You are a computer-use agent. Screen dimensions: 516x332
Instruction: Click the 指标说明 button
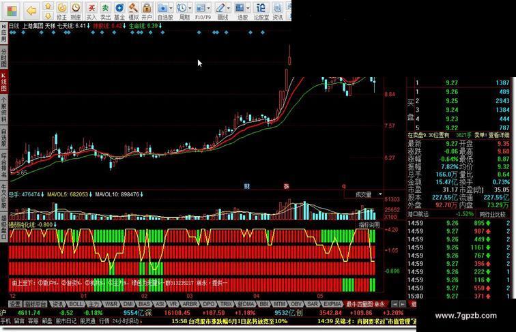(369, 225)
